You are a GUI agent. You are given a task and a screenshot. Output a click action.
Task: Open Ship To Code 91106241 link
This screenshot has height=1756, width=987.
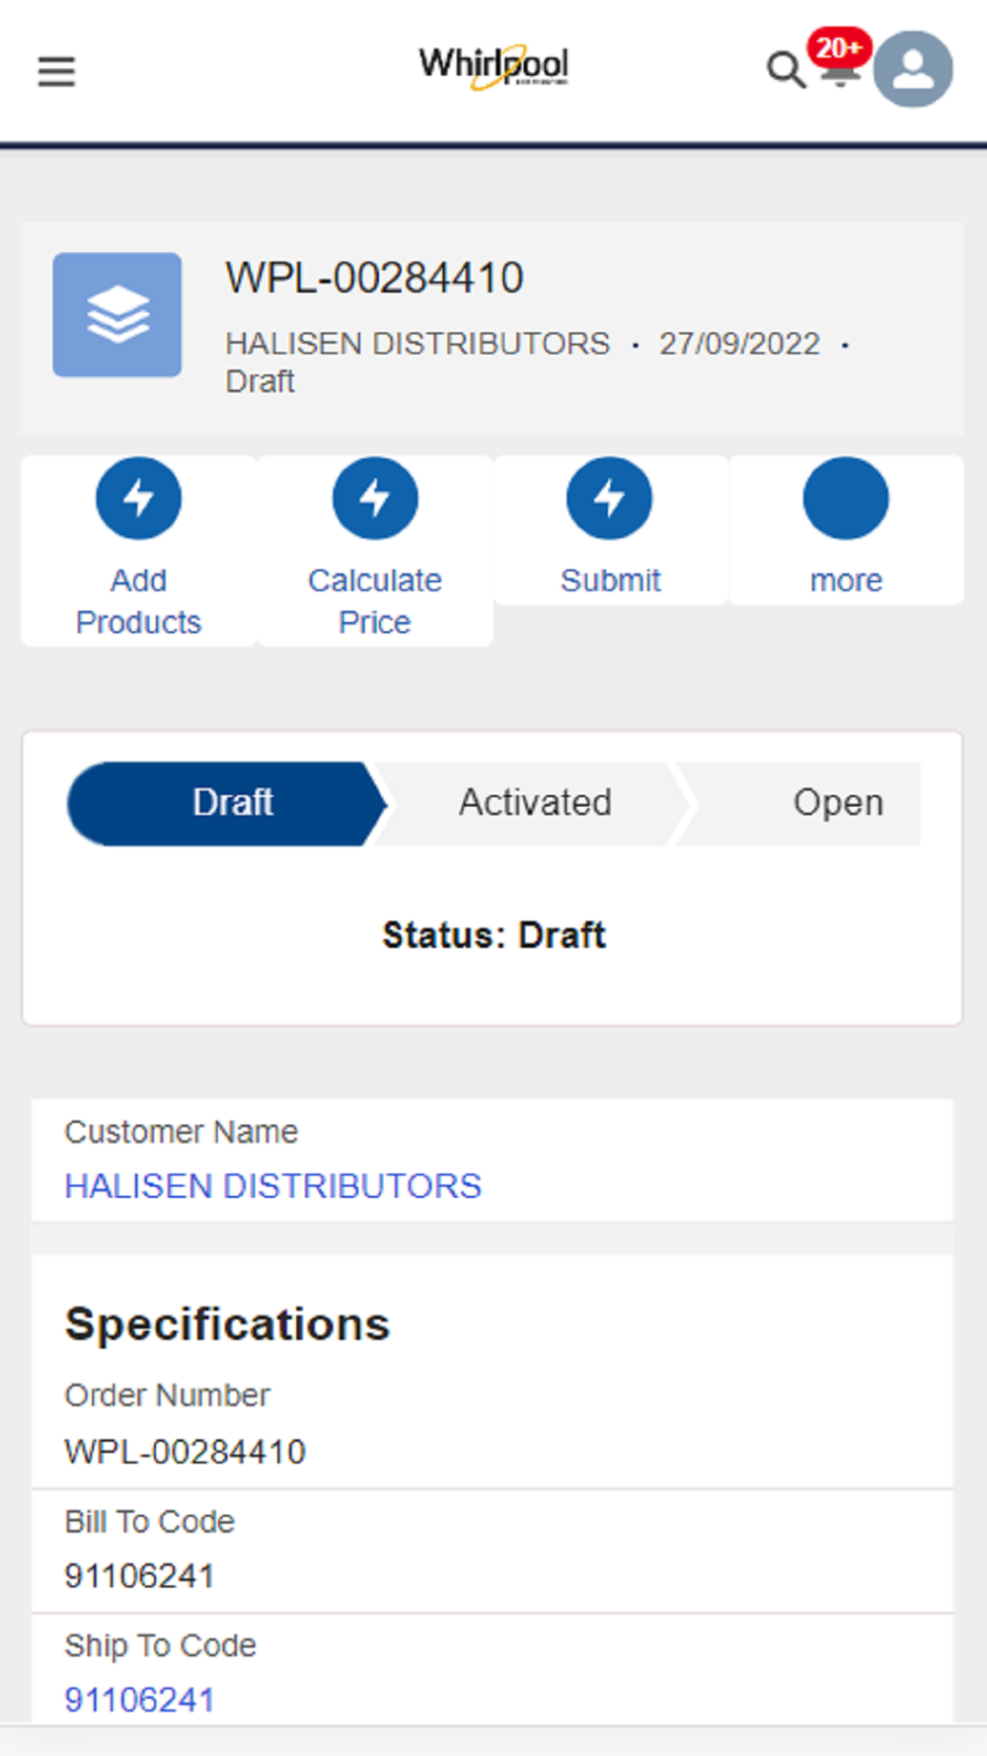[139, 1700]
